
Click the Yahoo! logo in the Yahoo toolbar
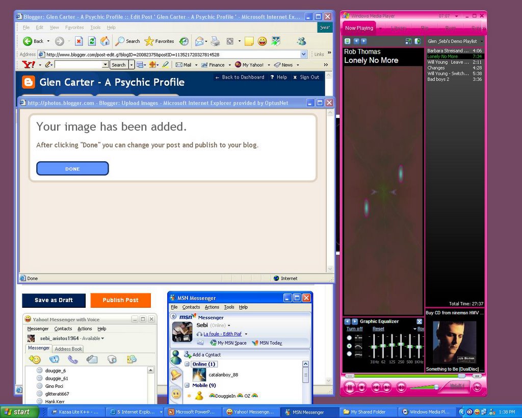pos(29,64)
